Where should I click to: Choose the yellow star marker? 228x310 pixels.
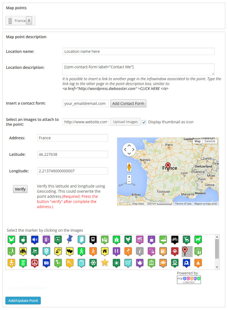[x=104, y=262]
